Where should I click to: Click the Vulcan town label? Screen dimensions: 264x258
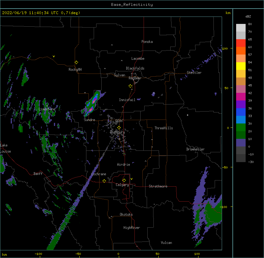click(x=166, y=243)
